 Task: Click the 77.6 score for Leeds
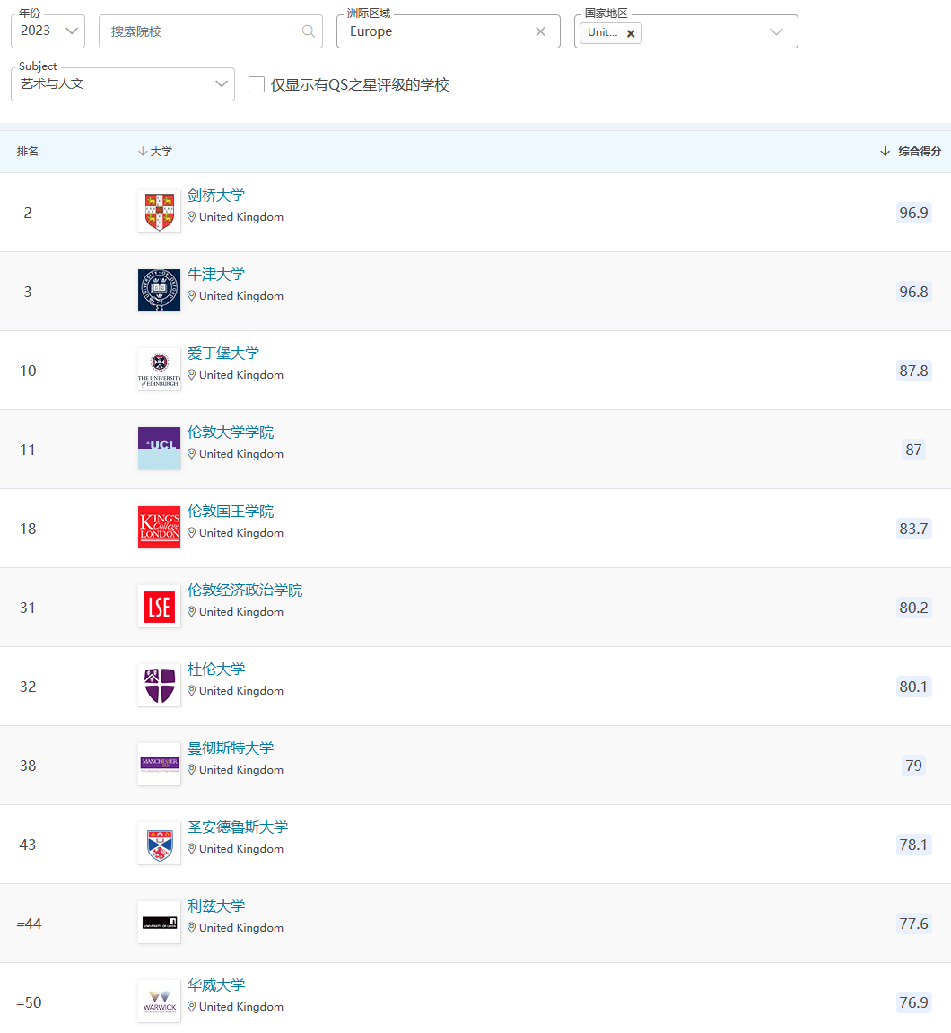(x=913, y=924)
